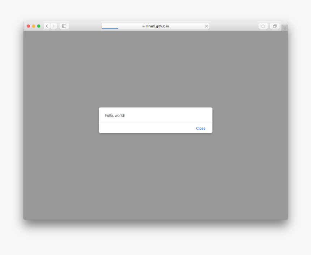Minimize window with the yellow button
The height and width of the screenshot is (255, 311).
(x=33, y=26)
